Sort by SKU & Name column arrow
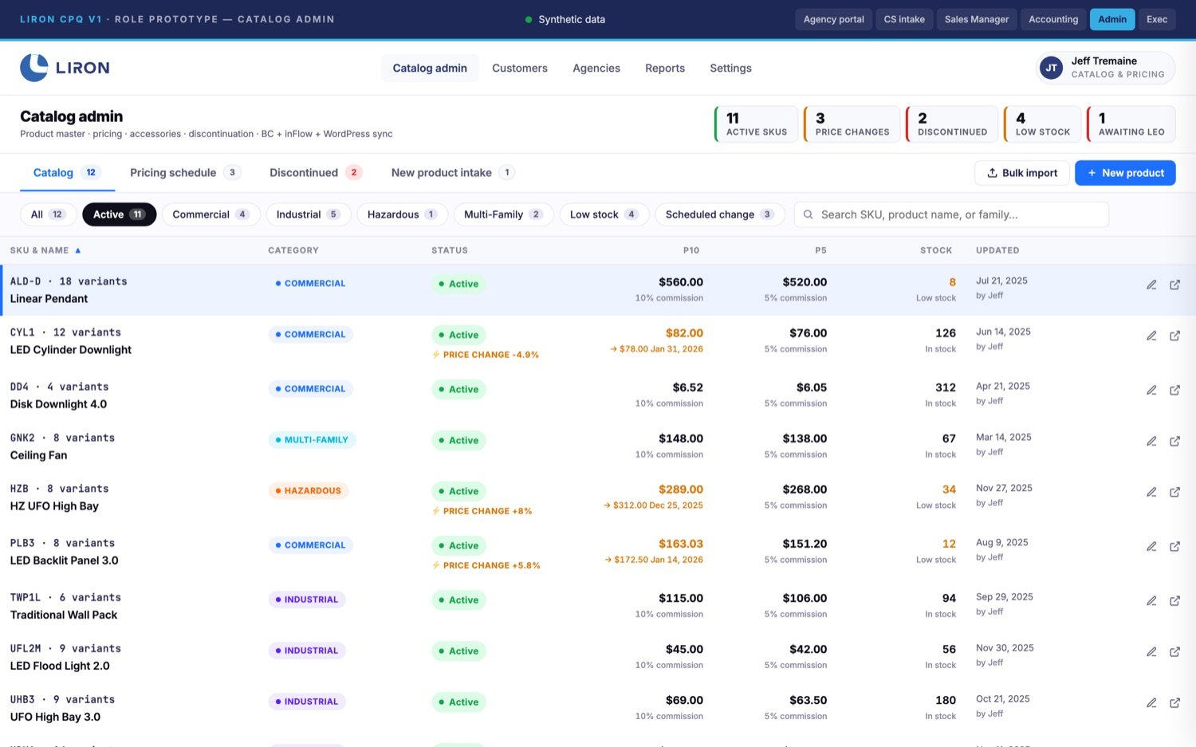 (78, 250)
